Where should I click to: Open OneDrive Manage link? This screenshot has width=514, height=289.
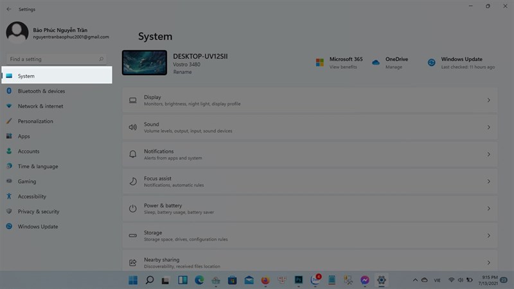click(x=394, y=67)
